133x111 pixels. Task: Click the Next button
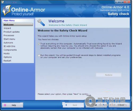(96, 105)
